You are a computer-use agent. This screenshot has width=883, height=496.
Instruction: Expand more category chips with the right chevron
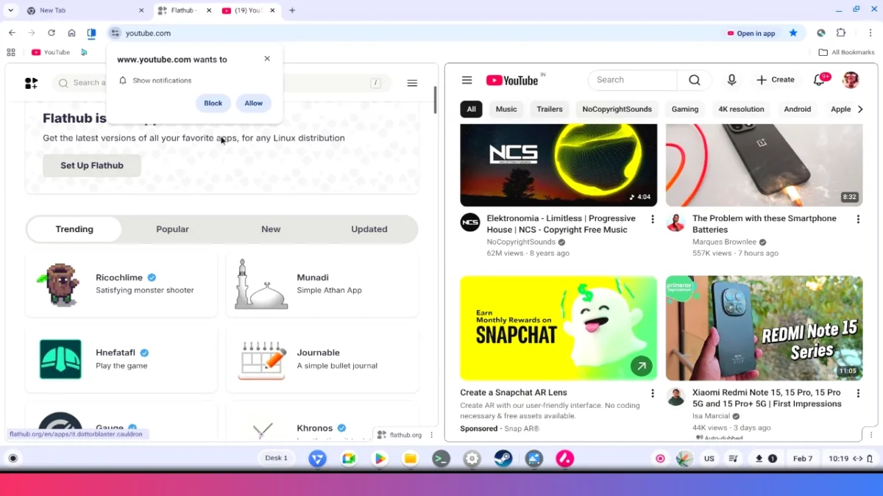[861, 109]
